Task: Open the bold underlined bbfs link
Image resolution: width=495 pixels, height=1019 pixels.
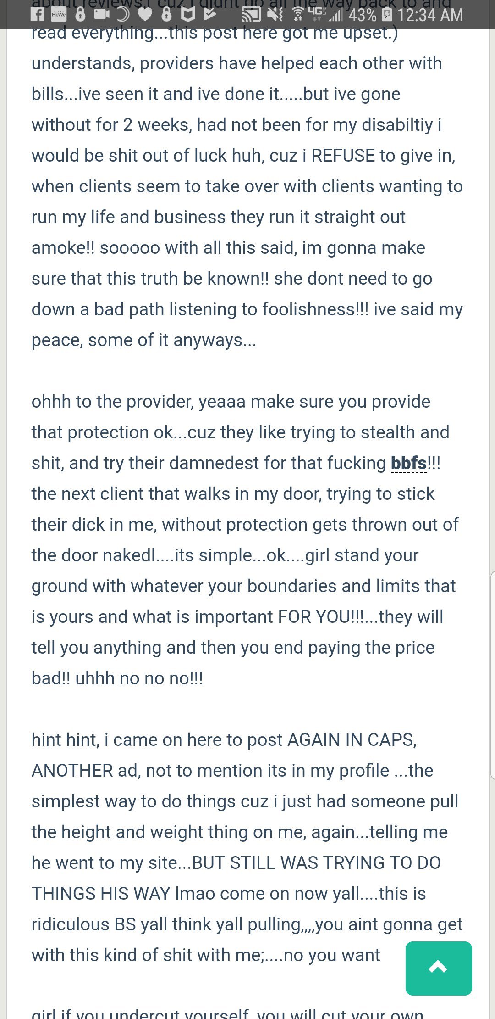Action: (409, 463)
